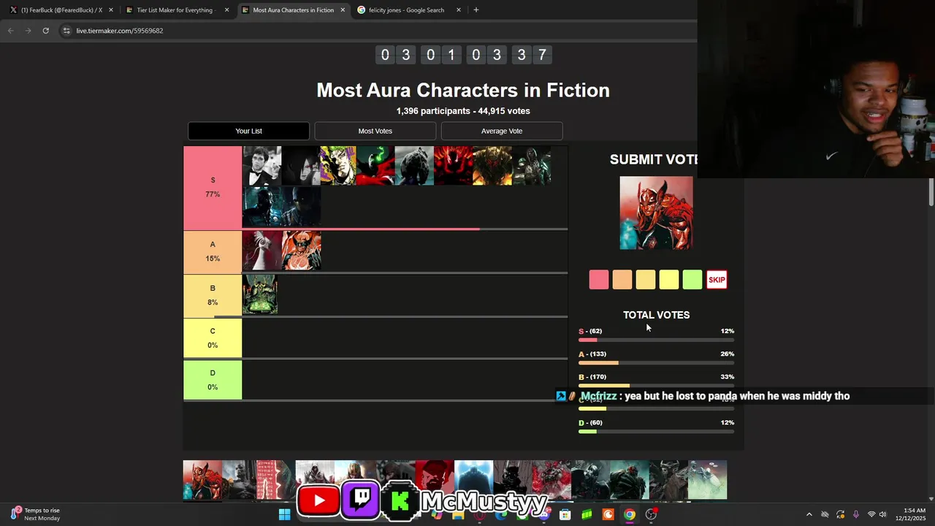
Task: Select the Wolverine character in A tier
Action: (x=302, y=251)
